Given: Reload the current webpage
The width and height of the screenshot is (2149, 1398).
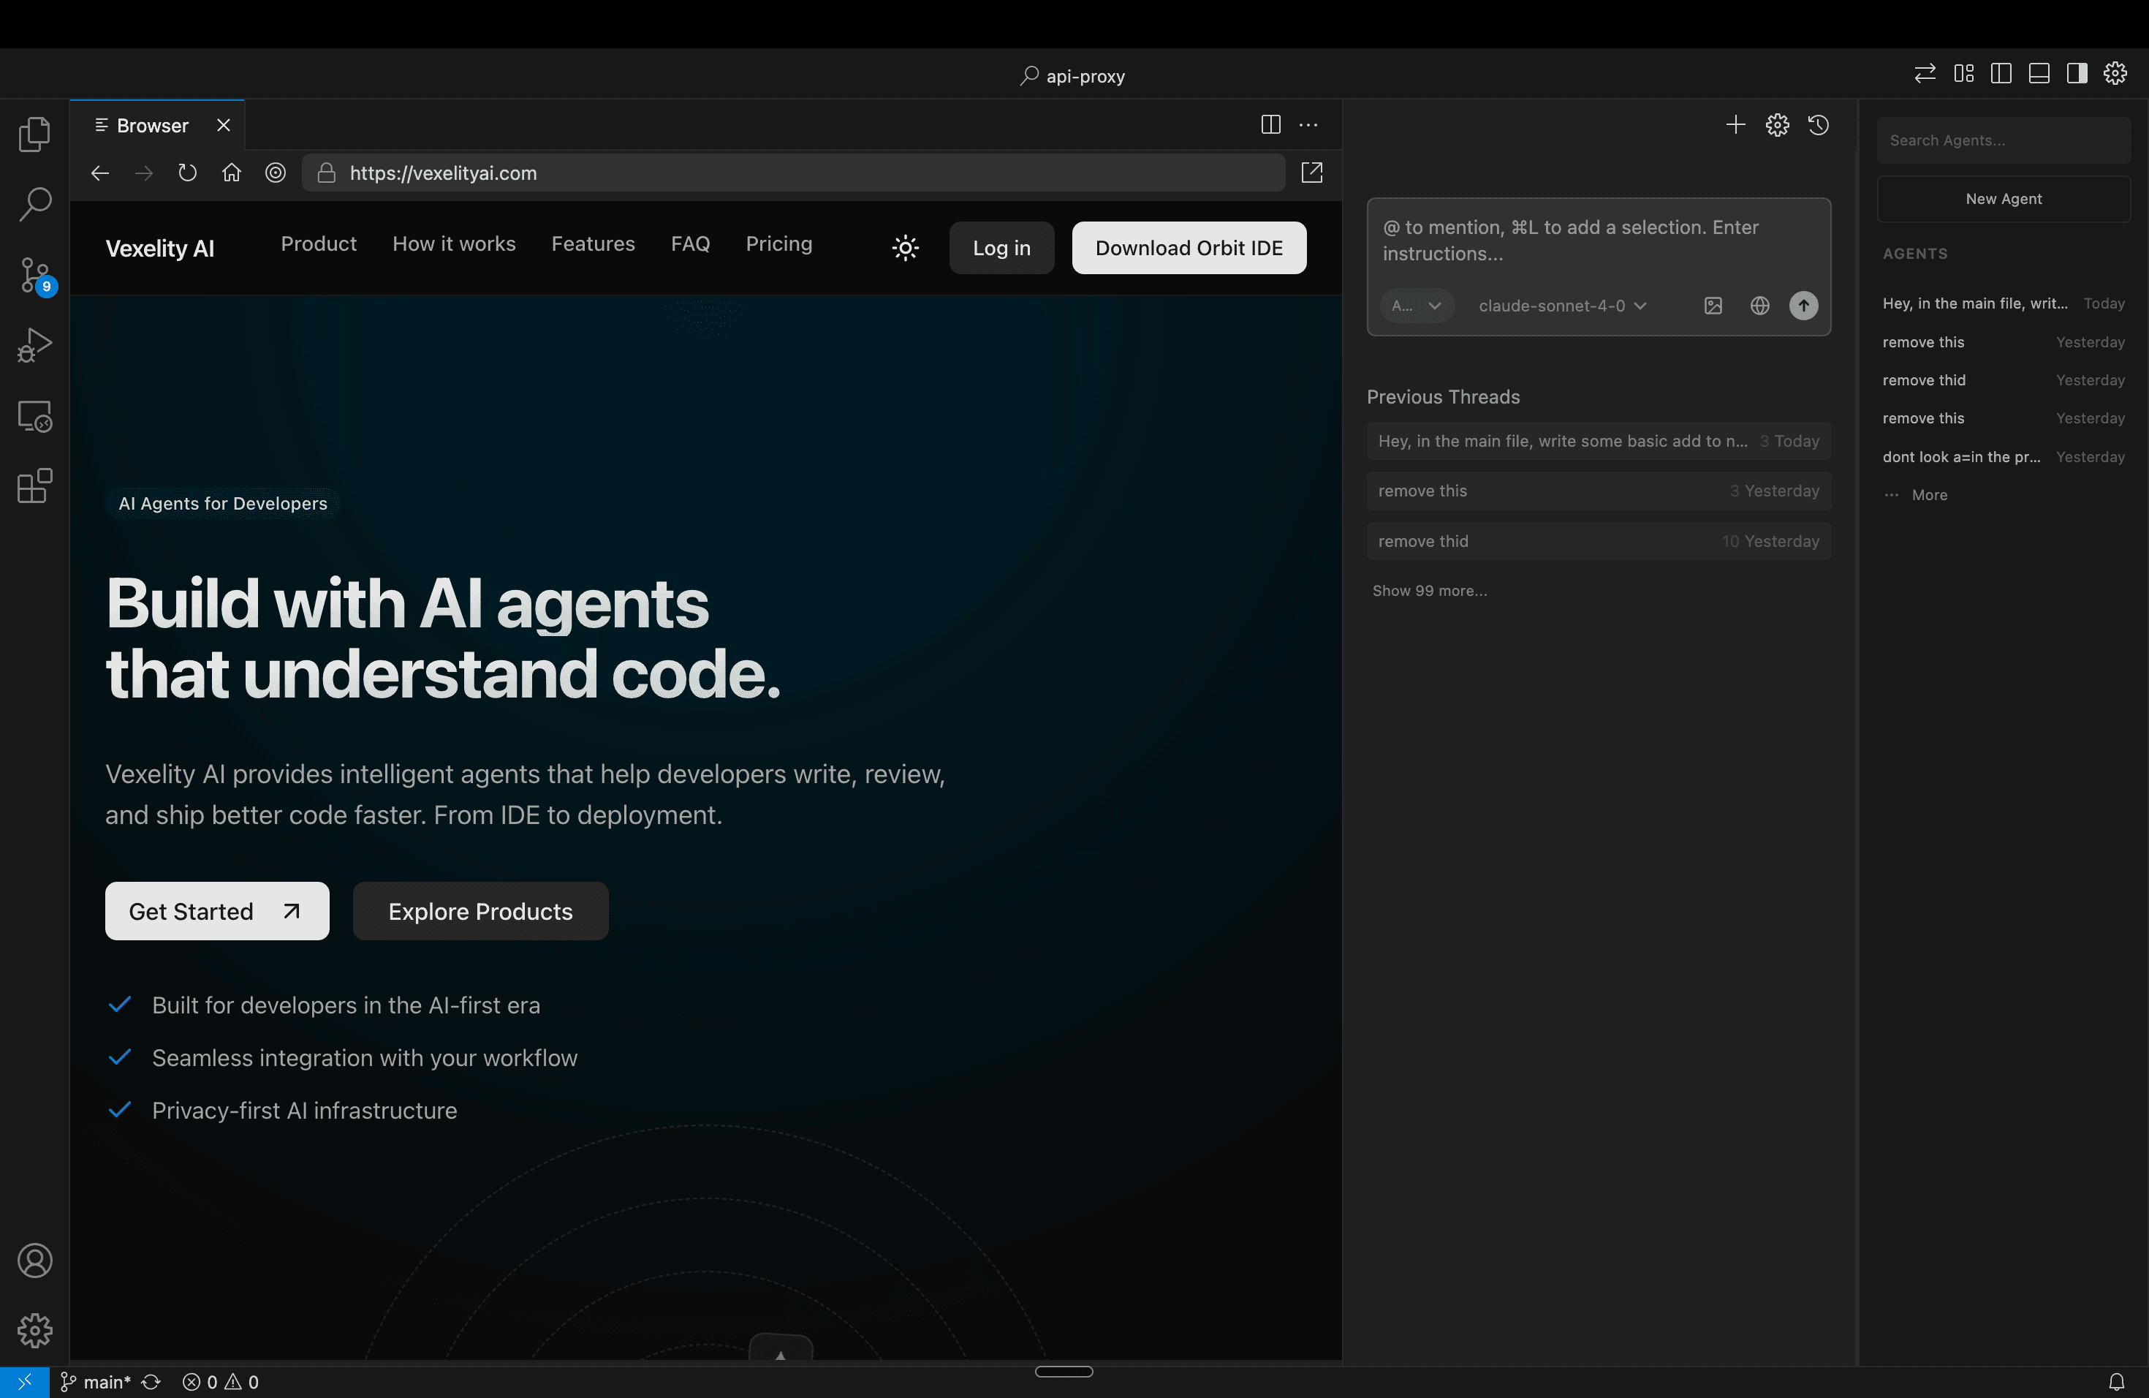Looking at the screenshot, I should click(187, 173).
